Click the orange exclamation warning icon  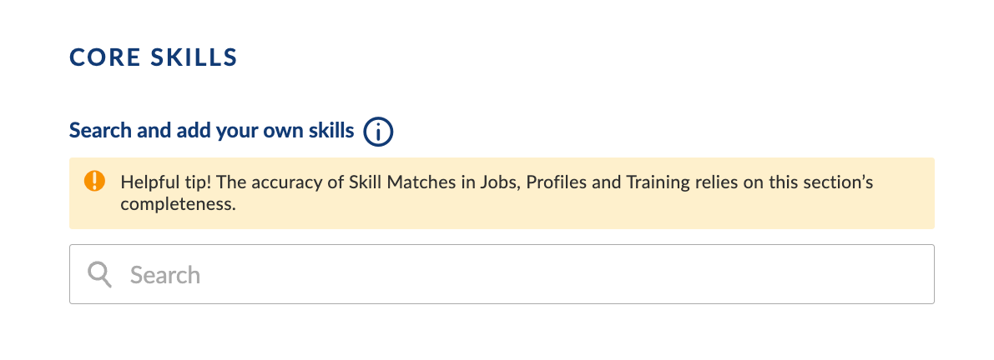[x=94, y=181]
